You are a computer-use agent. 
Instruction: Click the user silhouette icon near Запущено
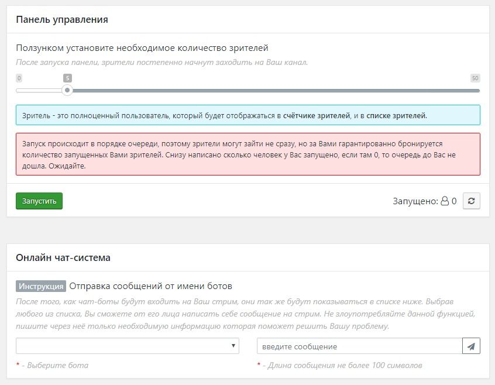click(x=445, y=201)
